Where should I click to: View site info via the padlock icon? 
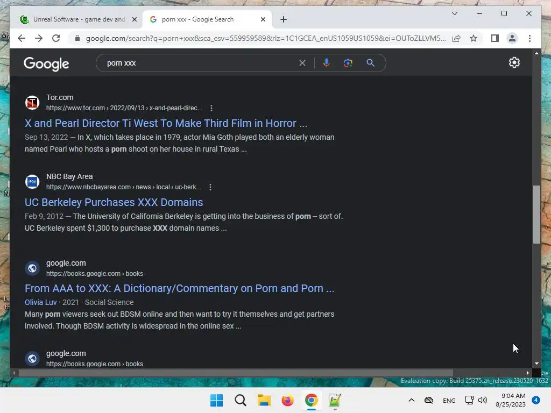click(77, 38)
